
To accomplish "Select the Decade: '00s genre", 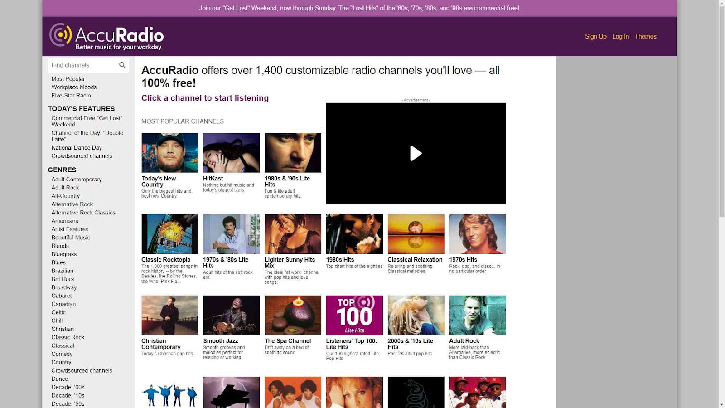I will tap(68, 387).
